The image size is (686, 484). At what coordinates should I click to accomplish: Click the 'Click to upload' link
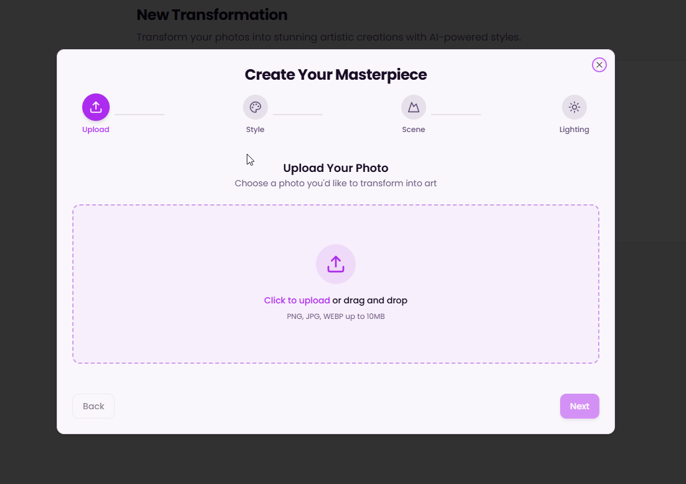[x=297, y=300]
